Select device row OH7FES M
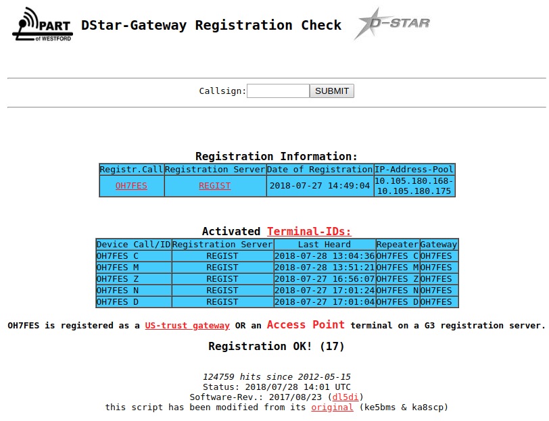Image resolution: width=549 pixels, height=421 pixels. [277, 268]
